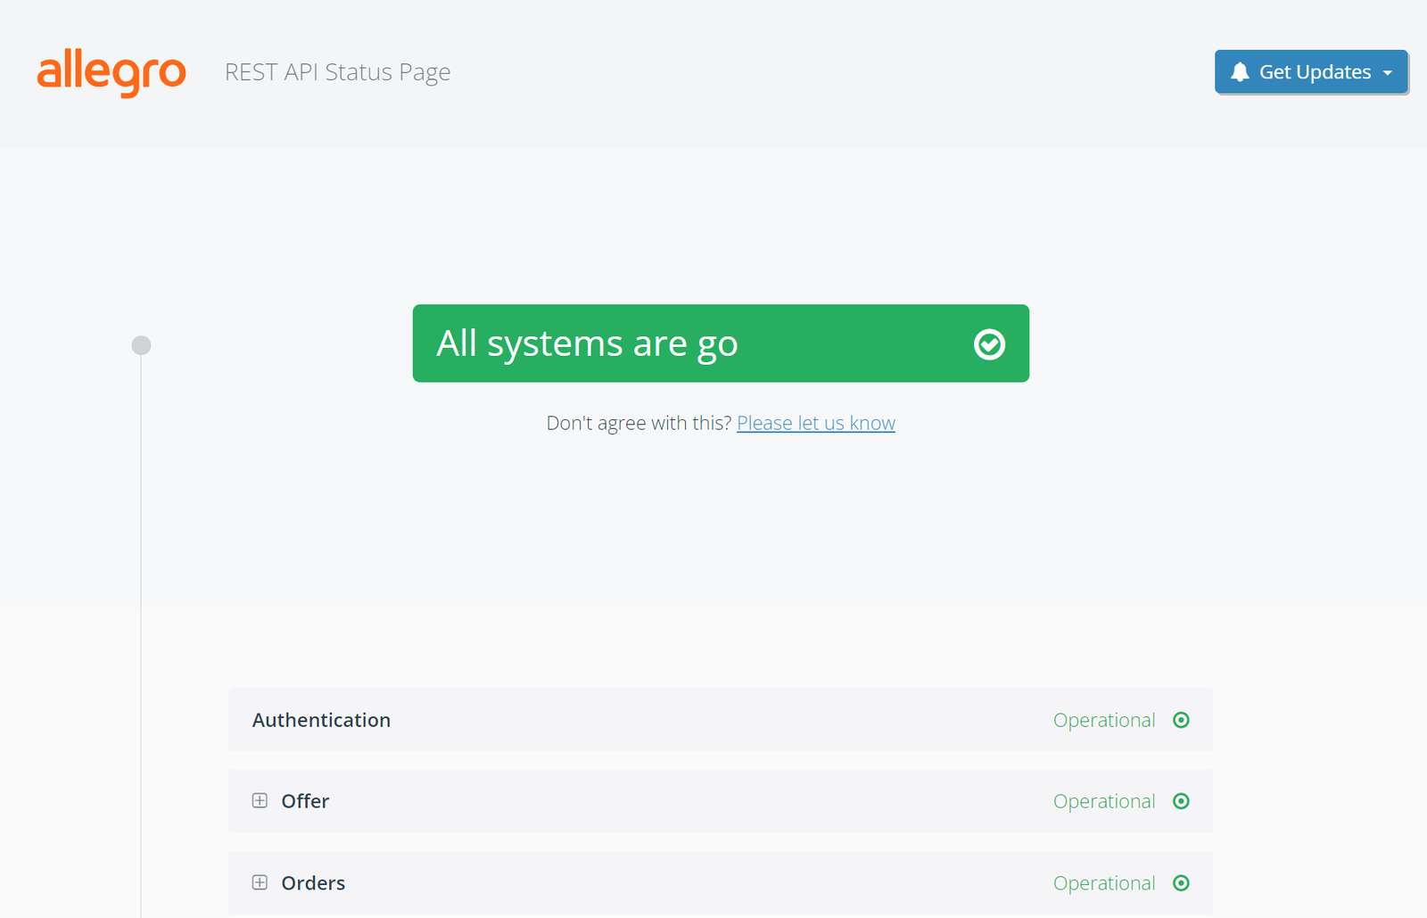
Task: Click the timeline dot on the left
Action: pos(141,344)
